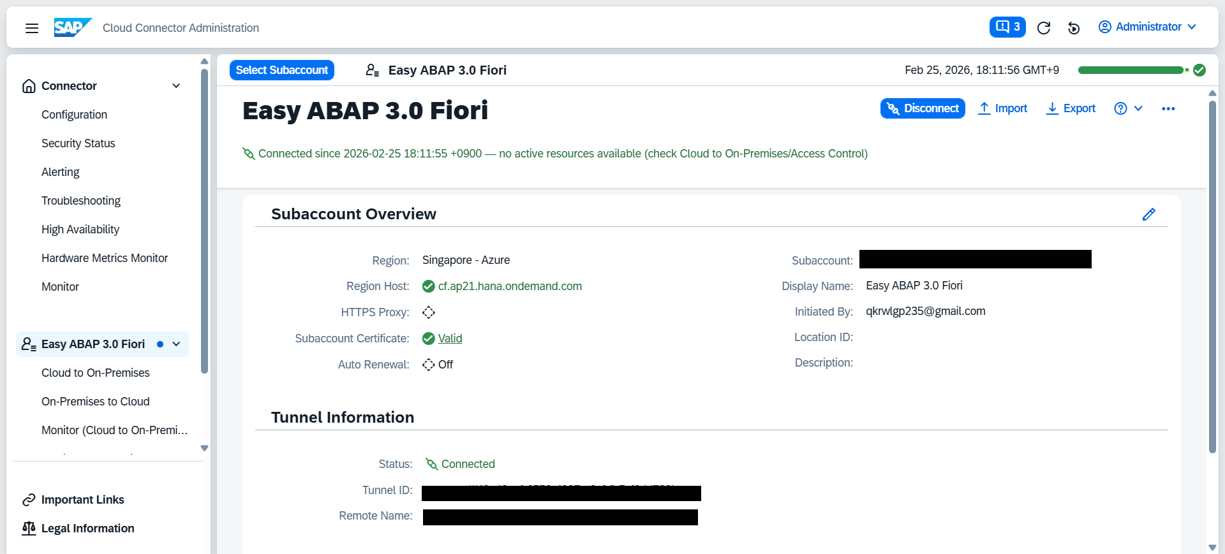Click the sidebar scroll down arrow
The width and height of the screenshot is (1225, 554).
click(x=204, y=448)
